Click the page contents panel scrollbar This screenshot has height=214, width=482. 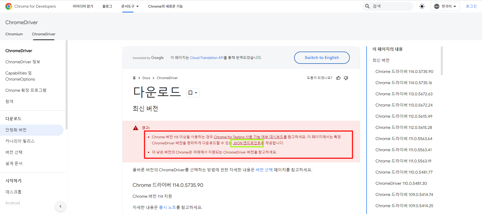442,61
